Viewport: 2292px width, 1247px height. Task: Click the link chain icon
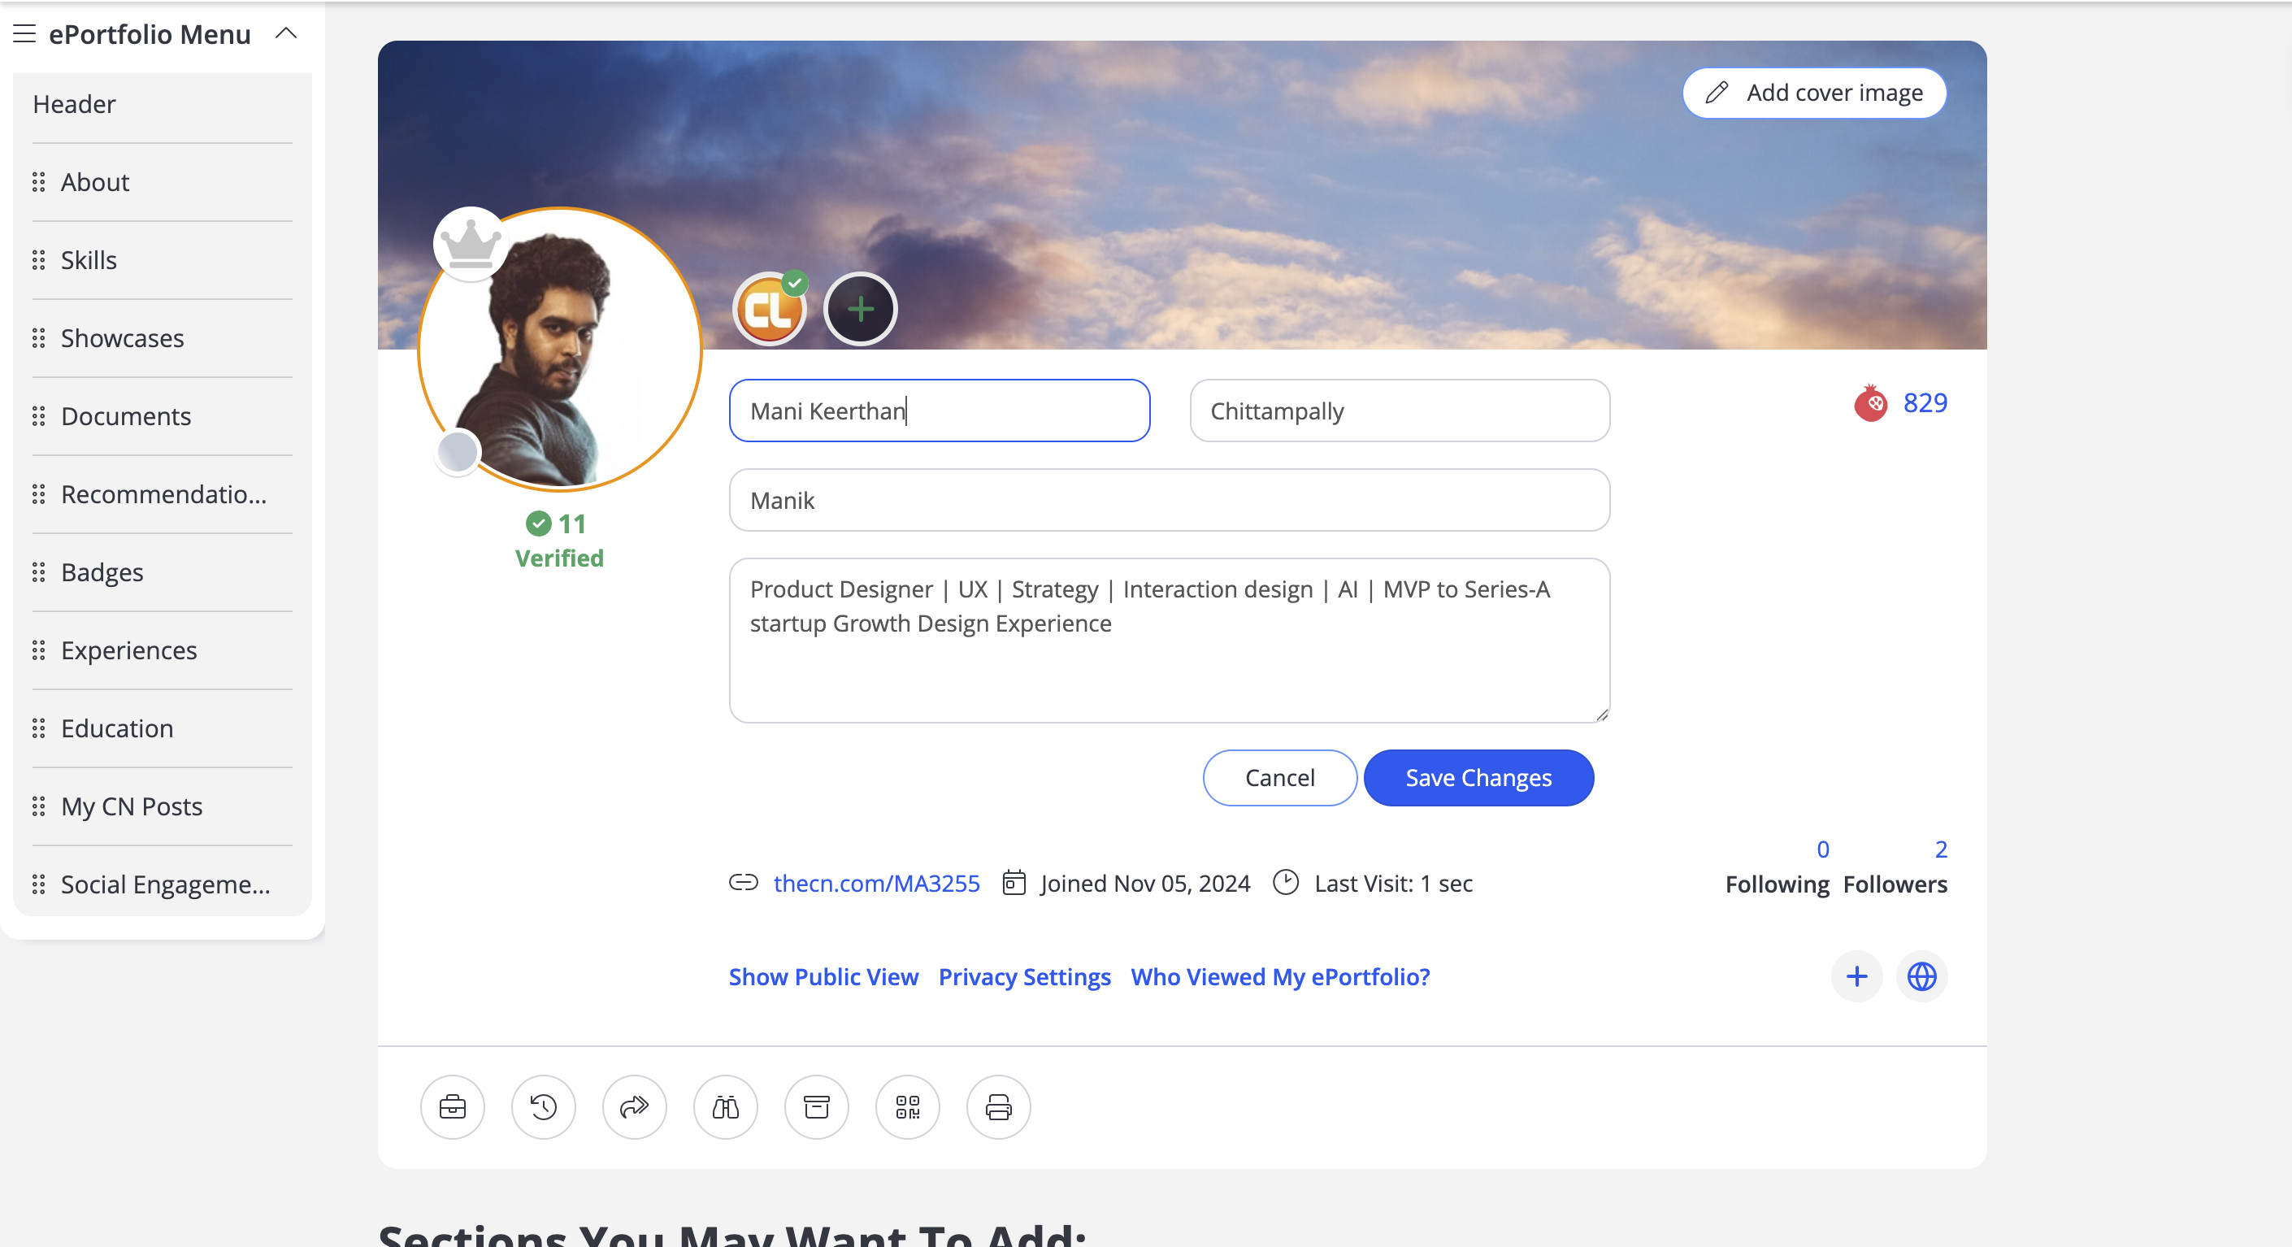(743, 883)
